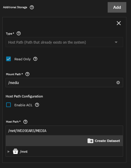Remove this storage entry with the X
The height and width of the screenshot is (168, 131).
119,23
